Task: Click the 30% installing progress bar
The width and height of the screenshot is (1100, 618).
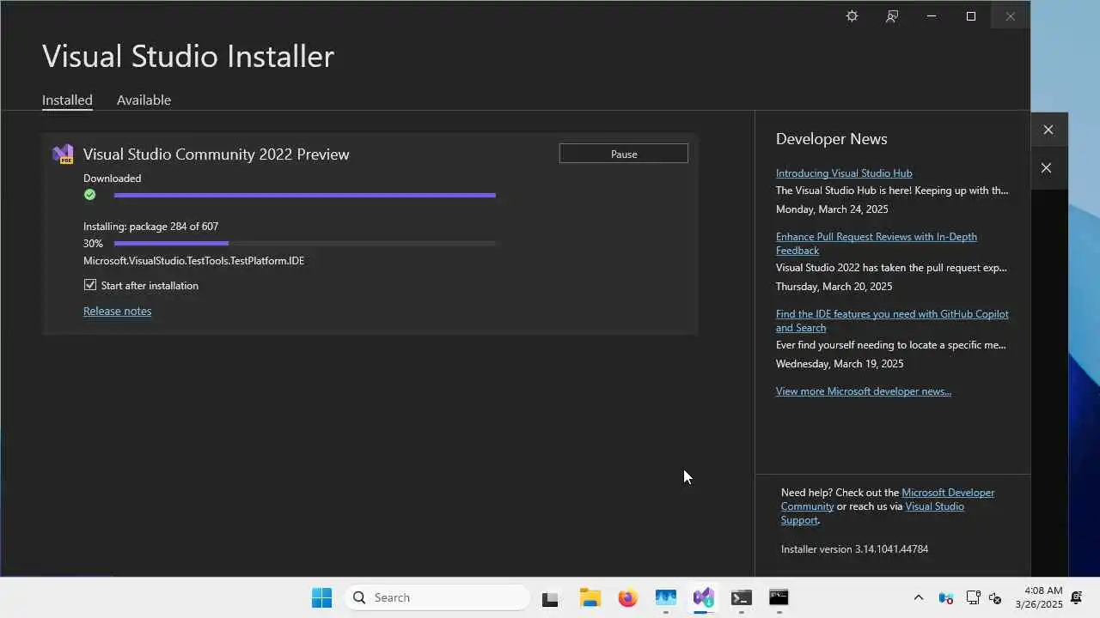Action: tap(304, 243)
